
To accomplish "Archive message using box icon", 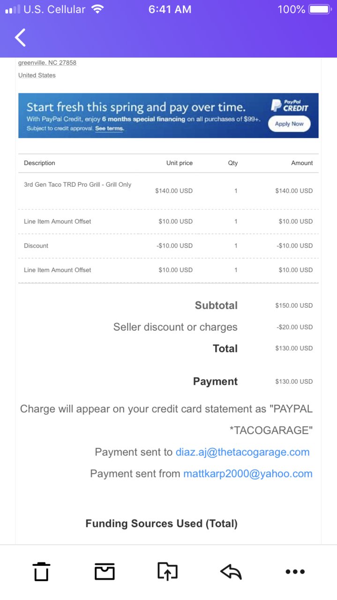I will click(x=105, y=571).
